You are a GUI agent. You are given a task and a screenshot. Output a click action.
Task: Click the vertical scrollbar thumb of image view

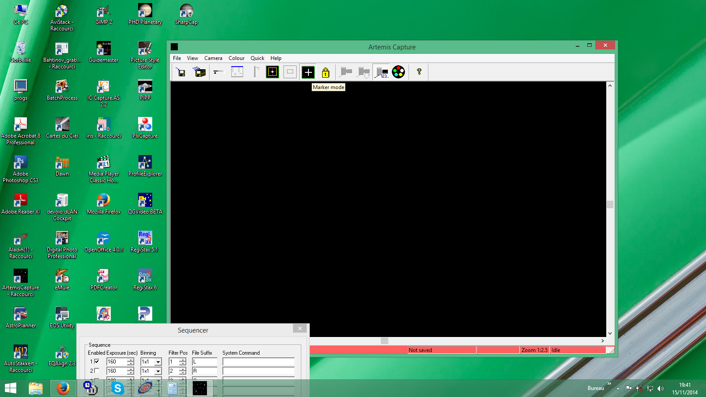click(x=610, y=204)
